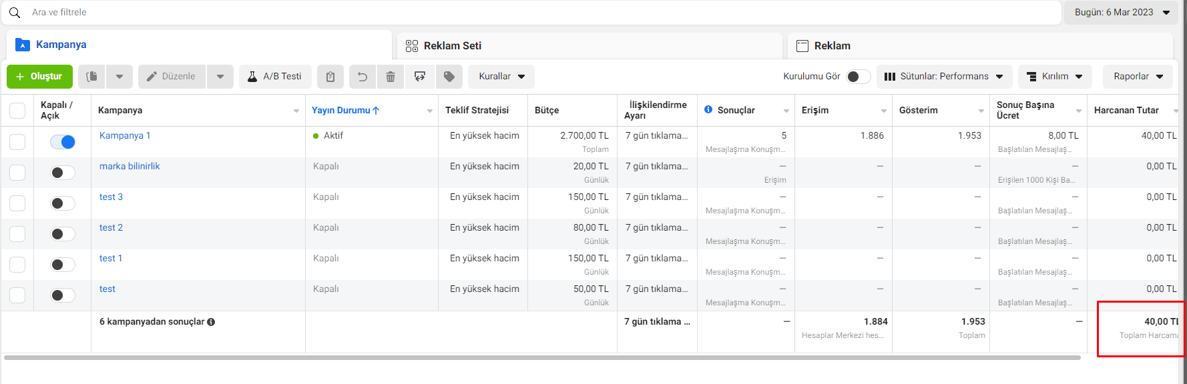Open the 'test 2' campaign link
1187x384 pixels.
111,228
